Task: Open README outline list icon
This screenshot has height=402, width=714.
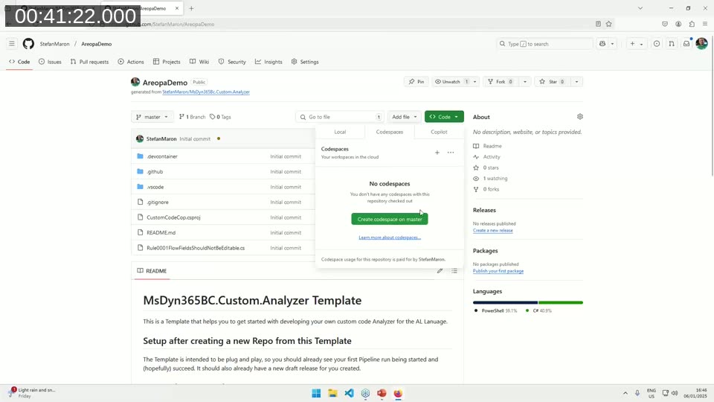Action: point(454,271)
